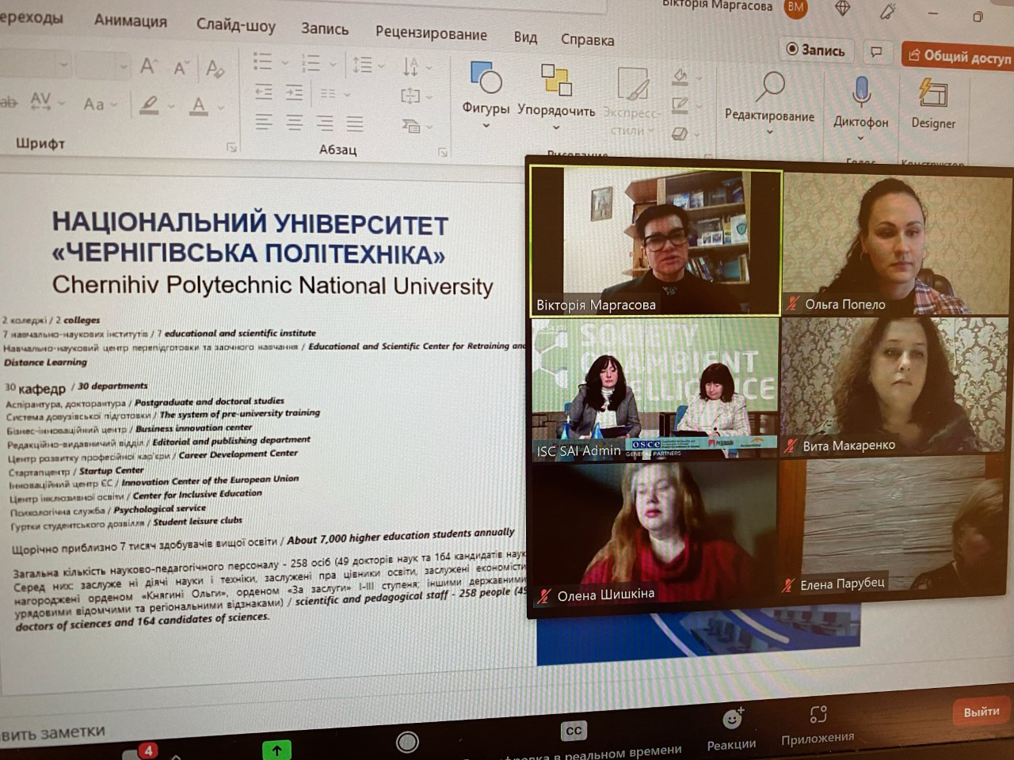This screenshot has height=760, width=1014.
Task: Clear all text formatting
Action: click(215, 68)
